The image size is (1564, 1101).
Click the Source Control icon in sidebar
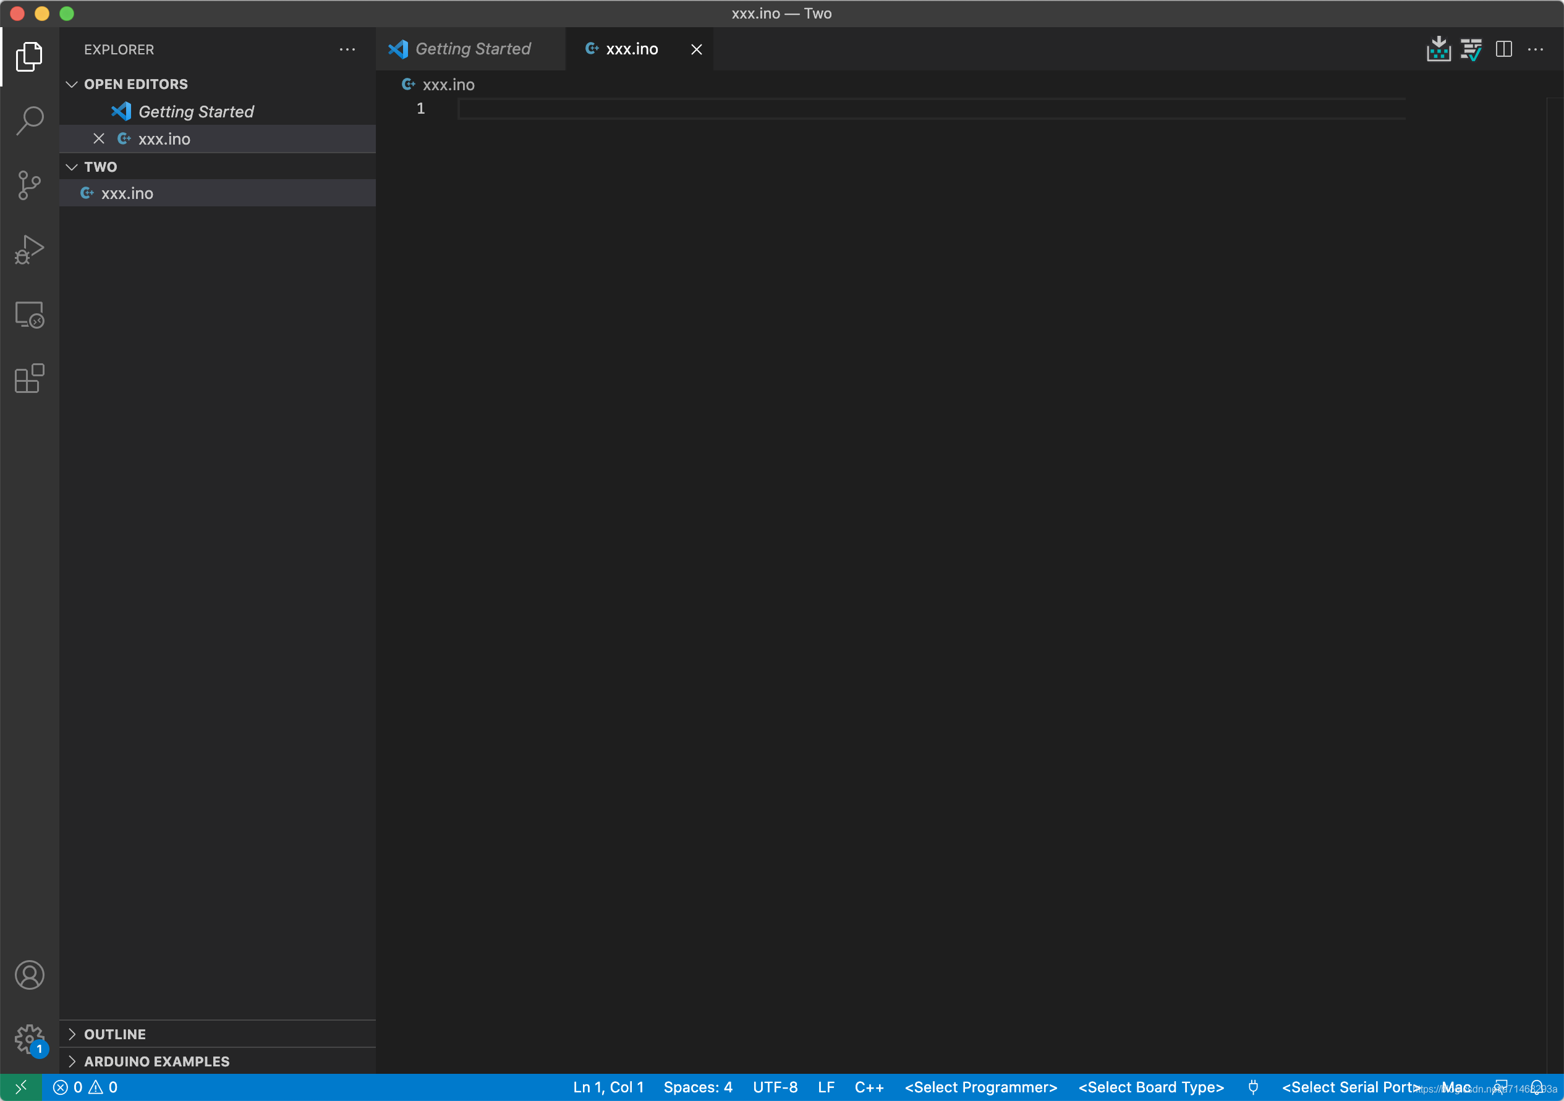[x=30, y=185]
